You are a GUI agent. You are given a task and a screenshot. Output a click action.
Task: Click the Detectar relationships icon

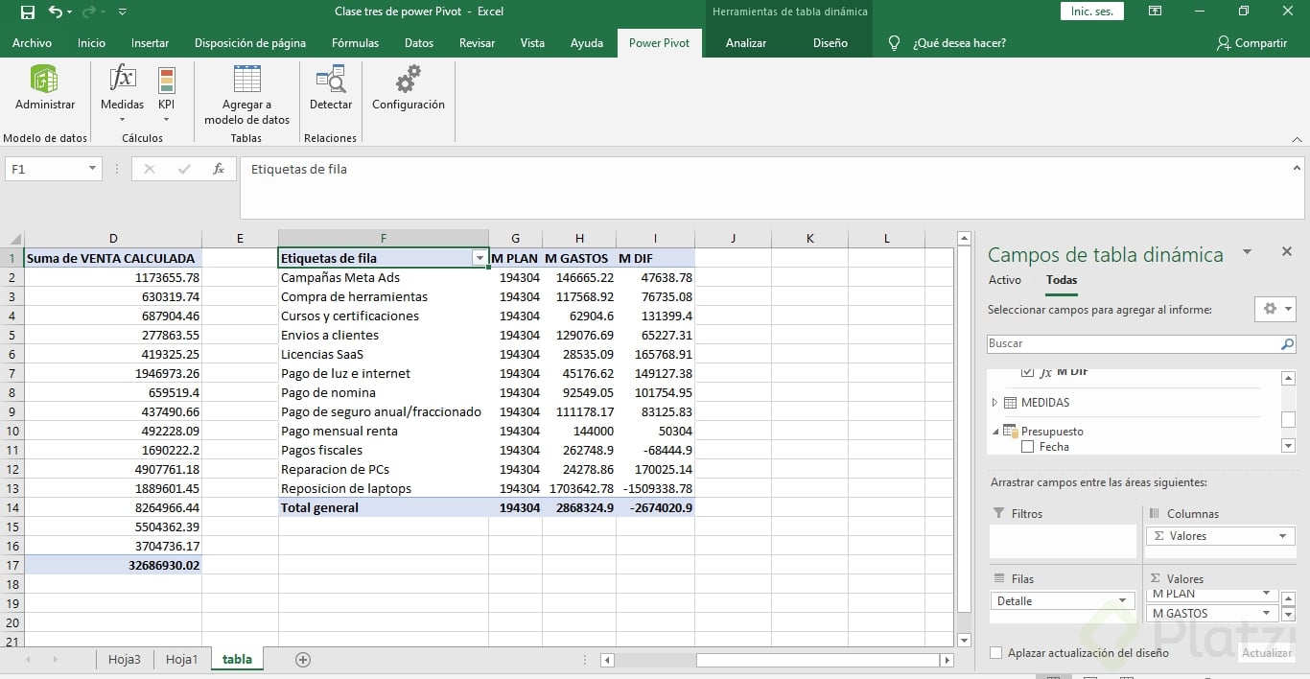point(330,88)
